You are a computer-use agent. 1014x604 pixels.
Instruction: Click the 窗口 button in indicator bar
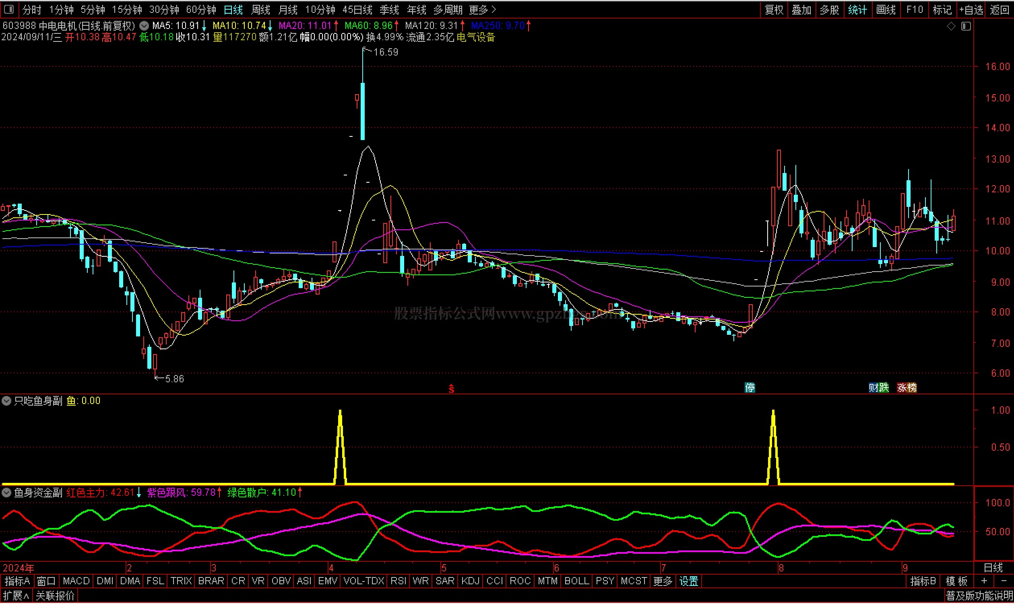point(46,582)
